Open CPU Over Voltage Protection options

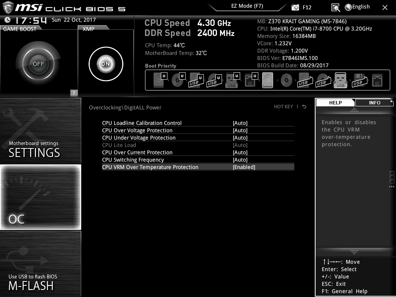tap(198, 130)
